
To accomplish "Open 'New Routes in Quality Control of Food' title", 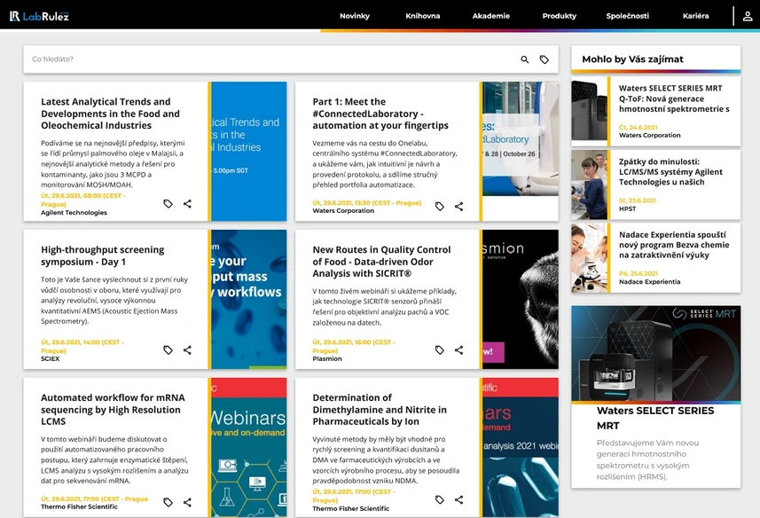I will click(381, 261).
